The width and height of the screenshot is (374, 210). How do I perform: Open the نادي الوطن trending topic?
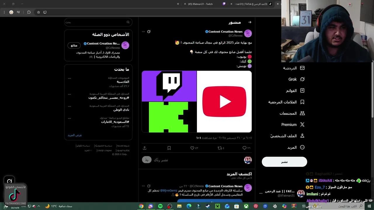coord(121,110)
